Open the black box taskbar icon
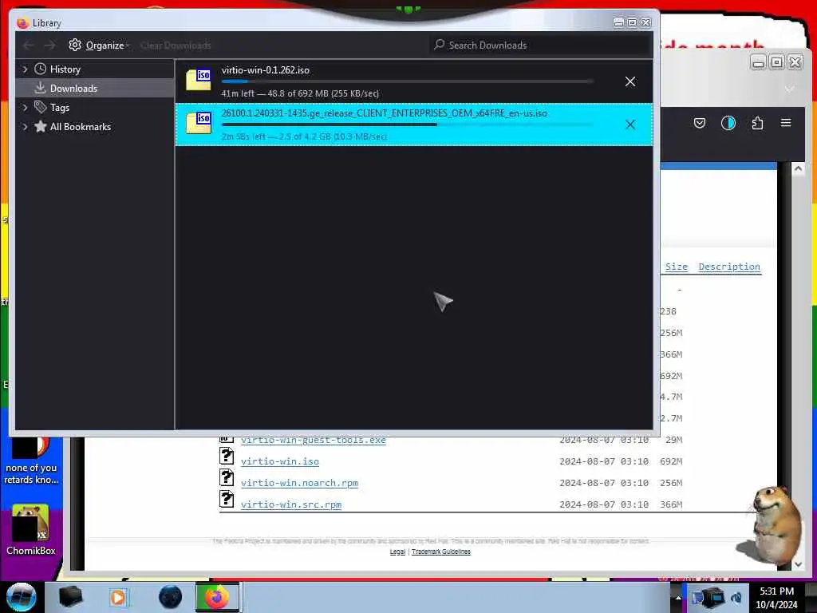 click(71, 597)
